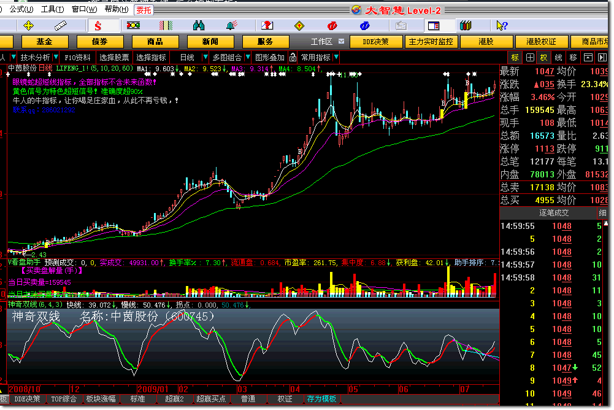Open the 技术分析 dropdown arrow
Screen dimensions: 614x410
[x=56, y=58]
